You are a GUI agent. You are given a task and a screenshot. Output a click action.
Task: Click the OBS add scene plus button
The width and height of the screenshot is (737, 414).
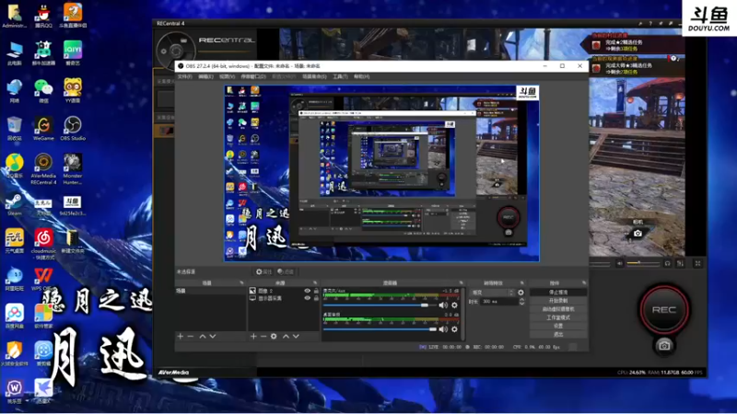(180, 336)
